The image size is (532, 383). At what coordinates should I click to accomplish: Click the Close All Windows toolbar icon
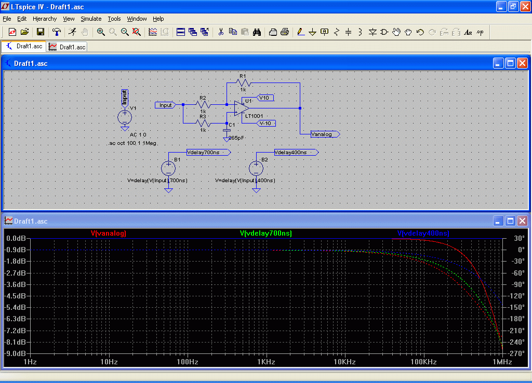coord(205,32)
